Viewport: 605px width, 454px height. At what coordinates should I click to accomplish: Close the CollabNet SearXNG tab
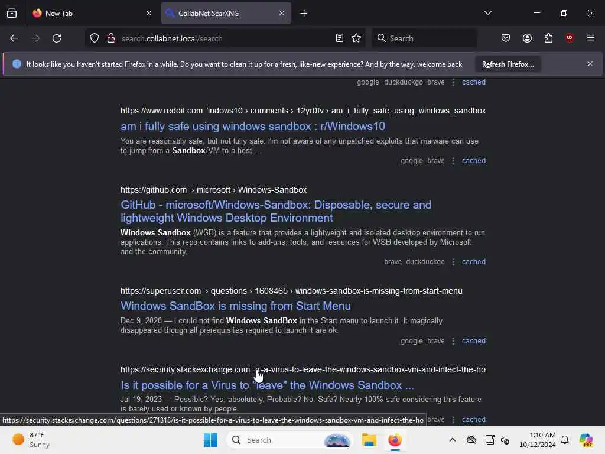pyautogui.click(x=282, y=13)
